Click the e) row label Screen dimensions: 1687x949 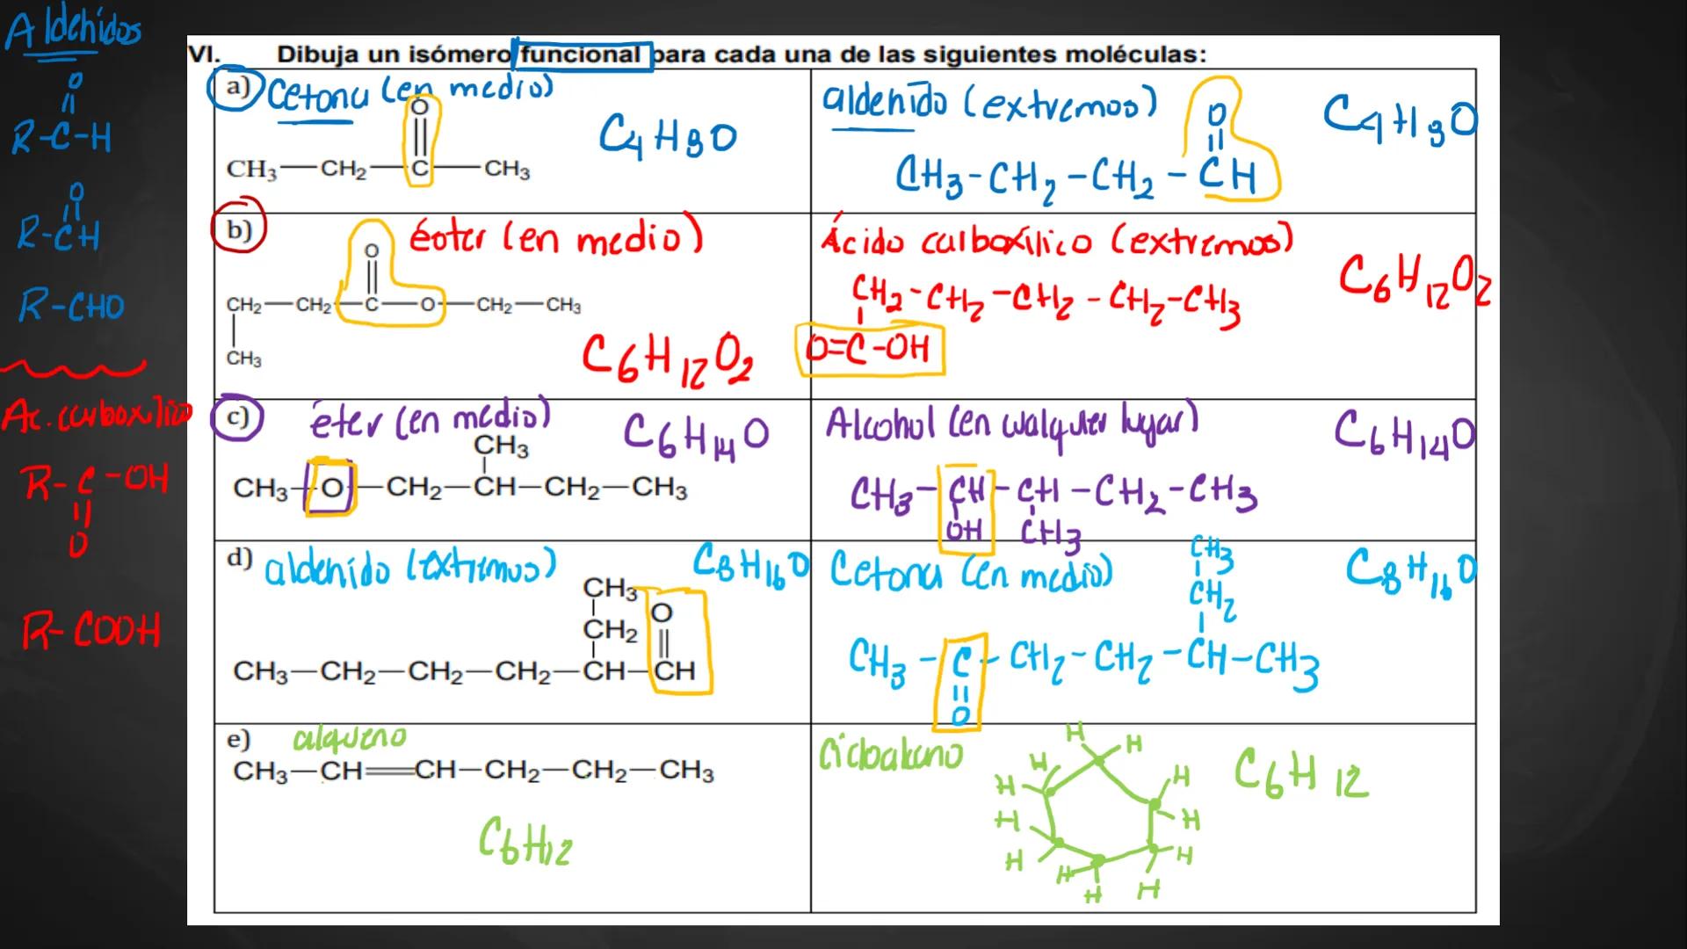pyautogui.click(x=239, y=740)
